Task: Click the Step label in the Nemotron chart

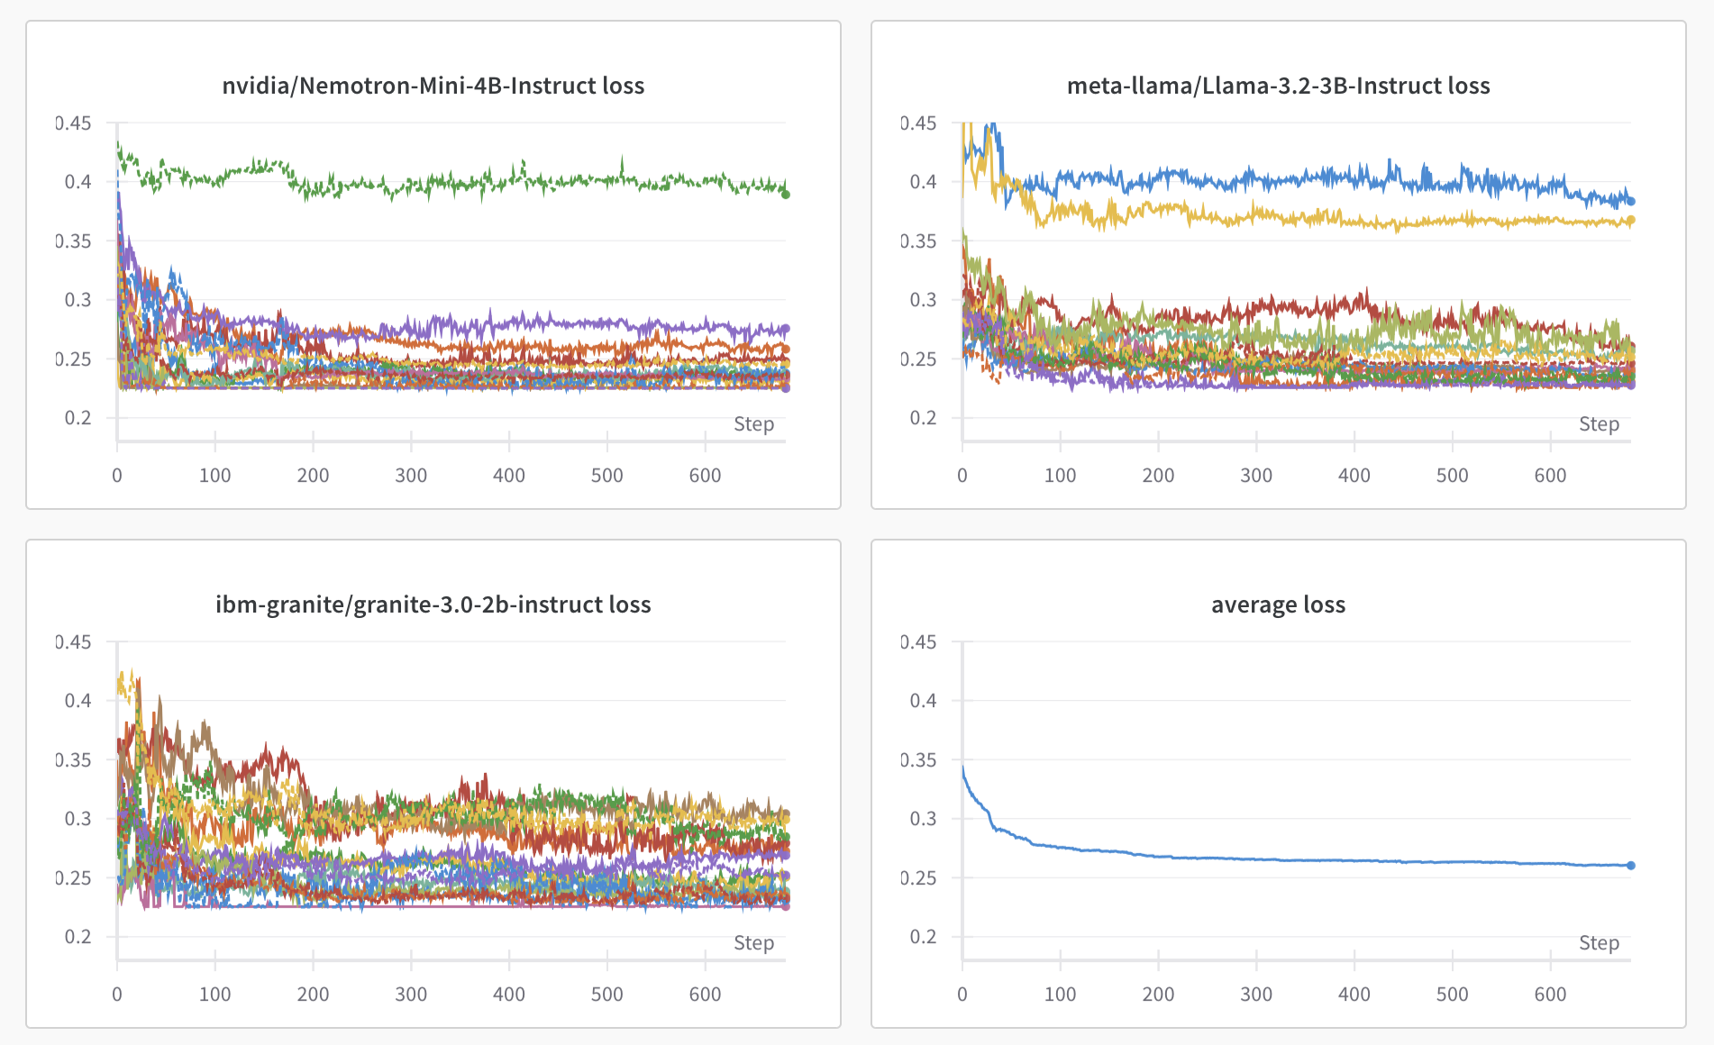Action: 754,424
